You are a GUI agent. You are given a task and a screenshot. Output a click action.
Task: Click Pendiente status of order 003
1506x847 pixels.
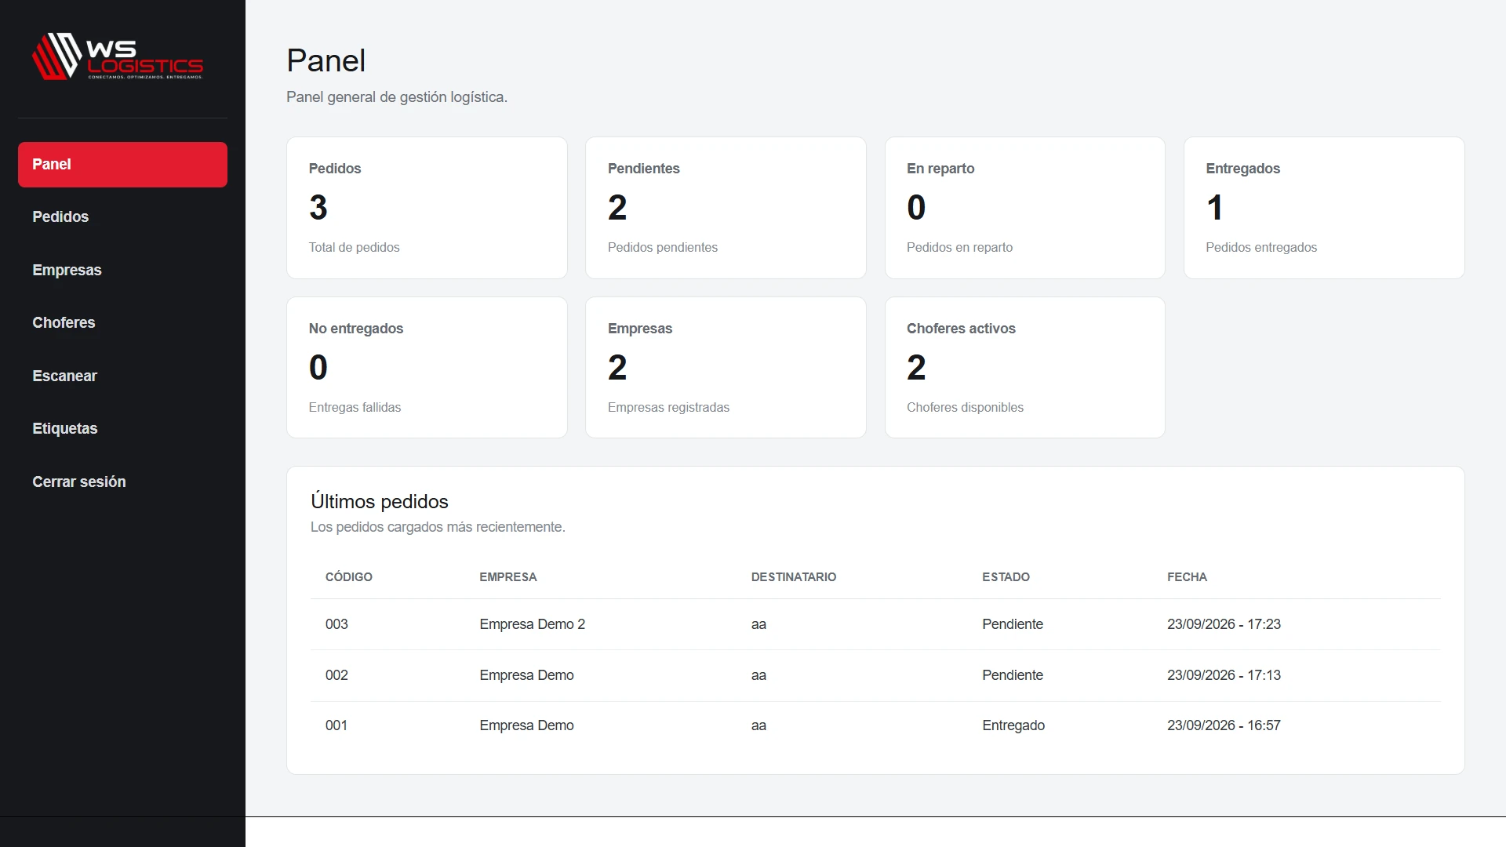(1013, 625)
